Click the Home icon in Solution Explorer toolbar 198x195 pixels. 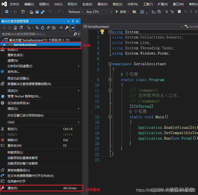point(15,28)
